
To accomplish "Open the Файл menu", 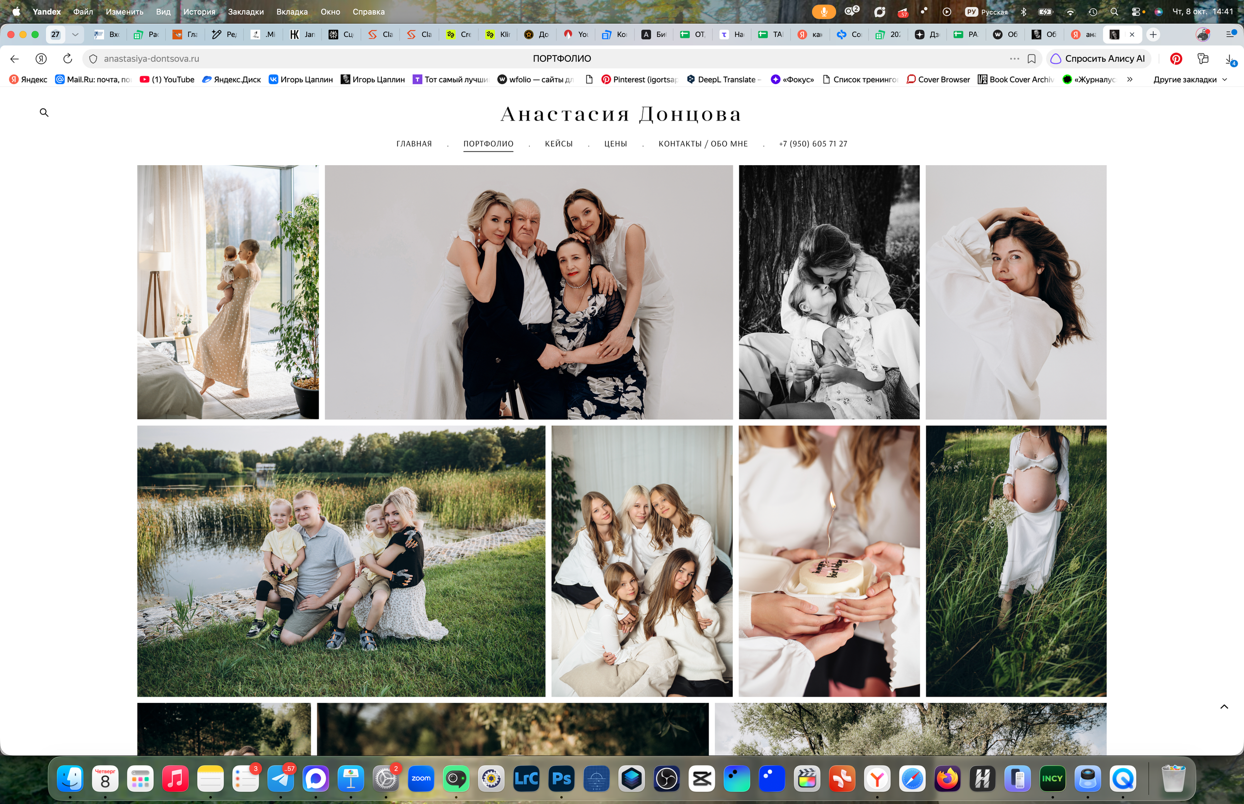I will click(x=83, y=12).
